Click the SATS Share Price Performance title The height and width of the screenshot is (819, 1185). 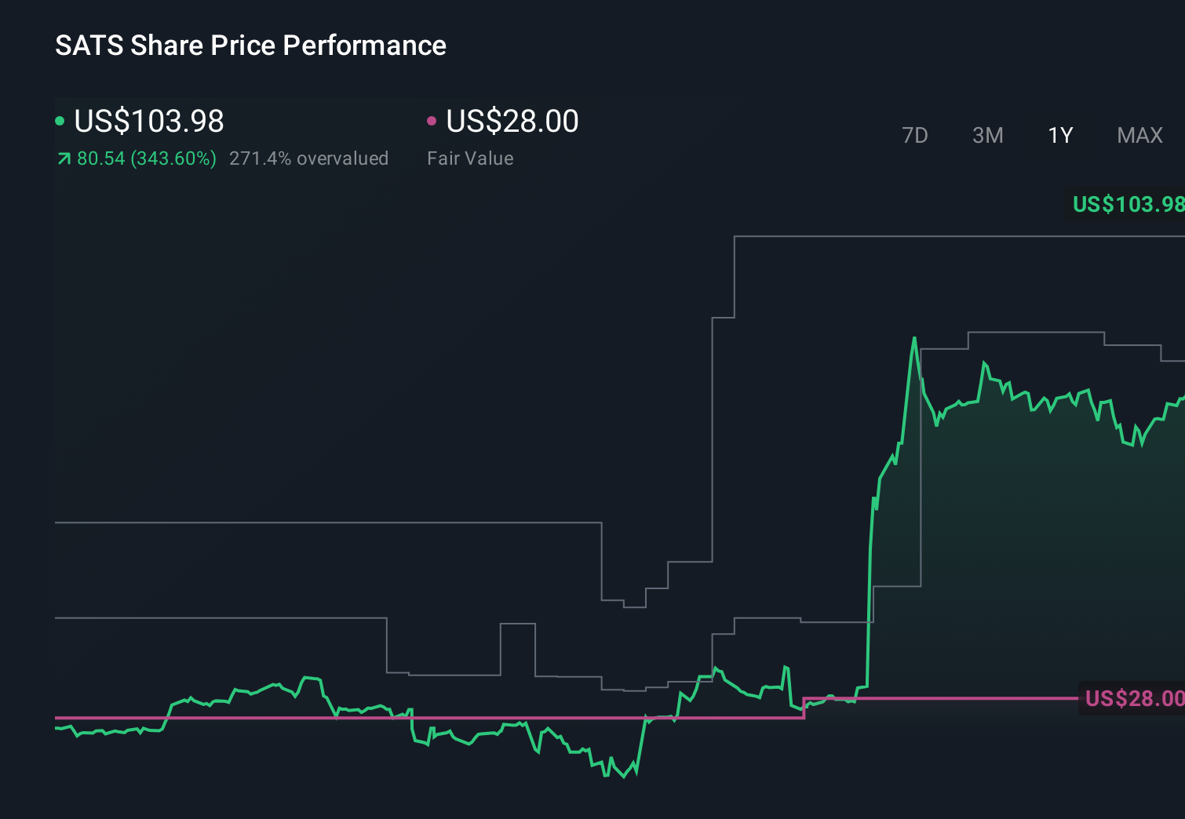tap(250, 45)
